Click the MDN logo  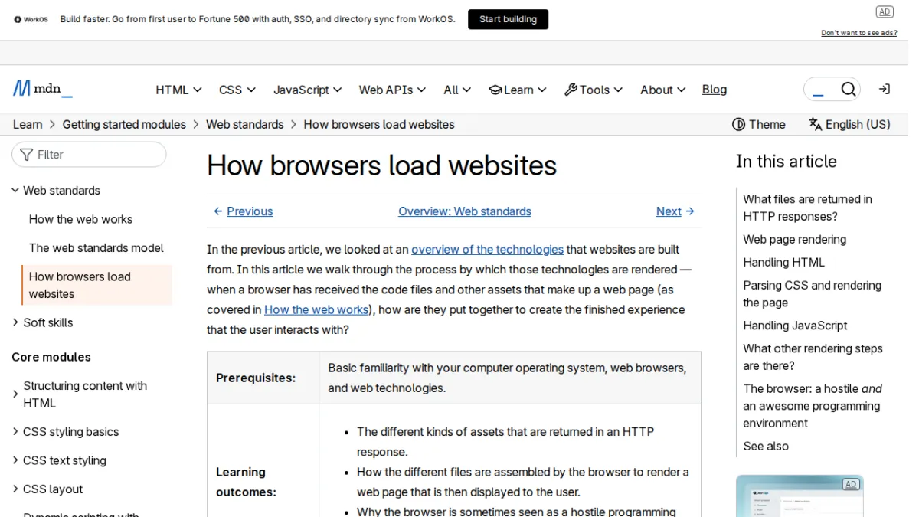coord(43,89)
